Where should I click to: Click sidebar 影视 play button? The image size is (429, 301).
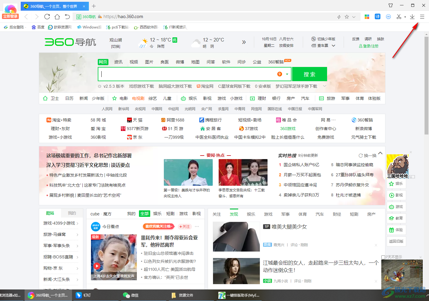pos(396,195)
